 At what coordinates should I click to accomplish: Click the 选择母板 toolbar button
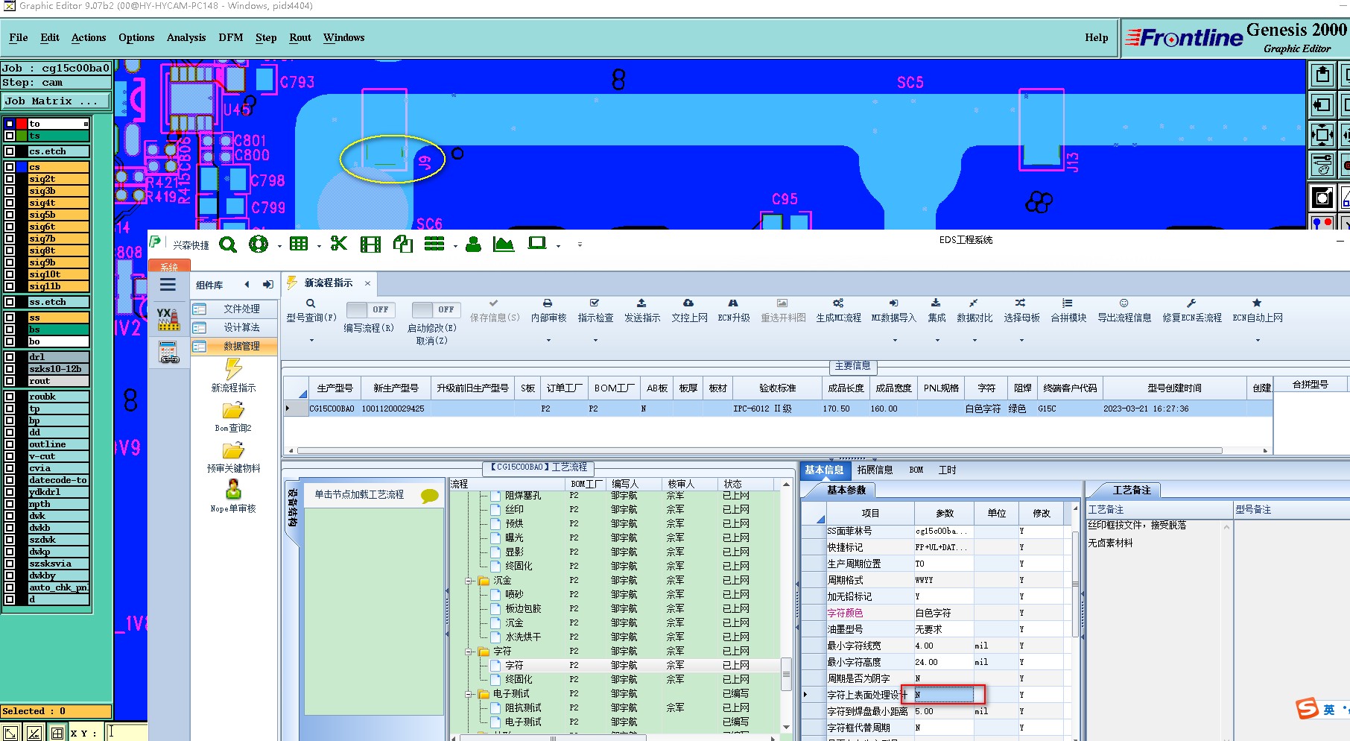pos(1021,310)
